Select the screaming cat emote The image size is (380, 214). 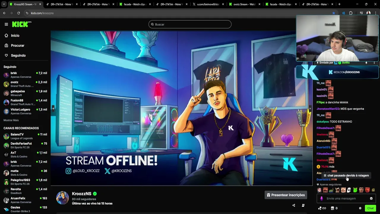tap(337, 190)
